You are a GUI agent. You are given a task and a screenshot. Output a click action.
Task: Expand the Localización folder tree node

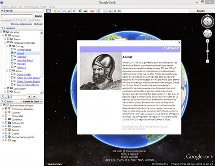click(x=5, y=88)
